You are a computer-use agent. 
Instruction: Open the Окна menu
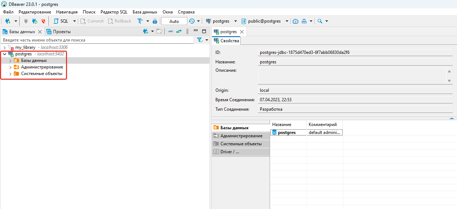coord(168,12)
